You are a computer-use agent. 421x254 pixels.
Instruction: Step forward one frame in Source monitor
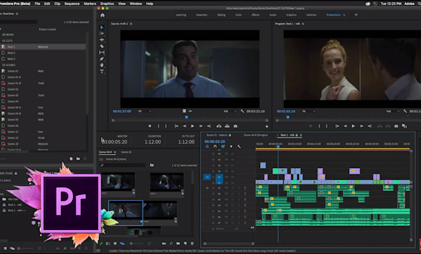tap(201, 126)
